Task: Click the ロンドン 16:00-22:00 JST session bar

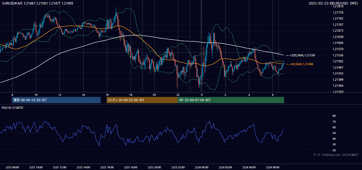Action: [x=142, y=100]
